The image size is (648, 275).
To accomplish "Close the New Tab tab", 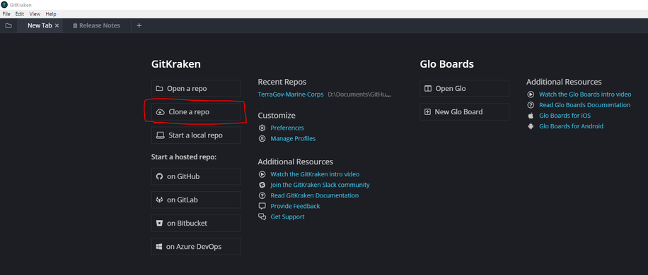I will 57,25.
